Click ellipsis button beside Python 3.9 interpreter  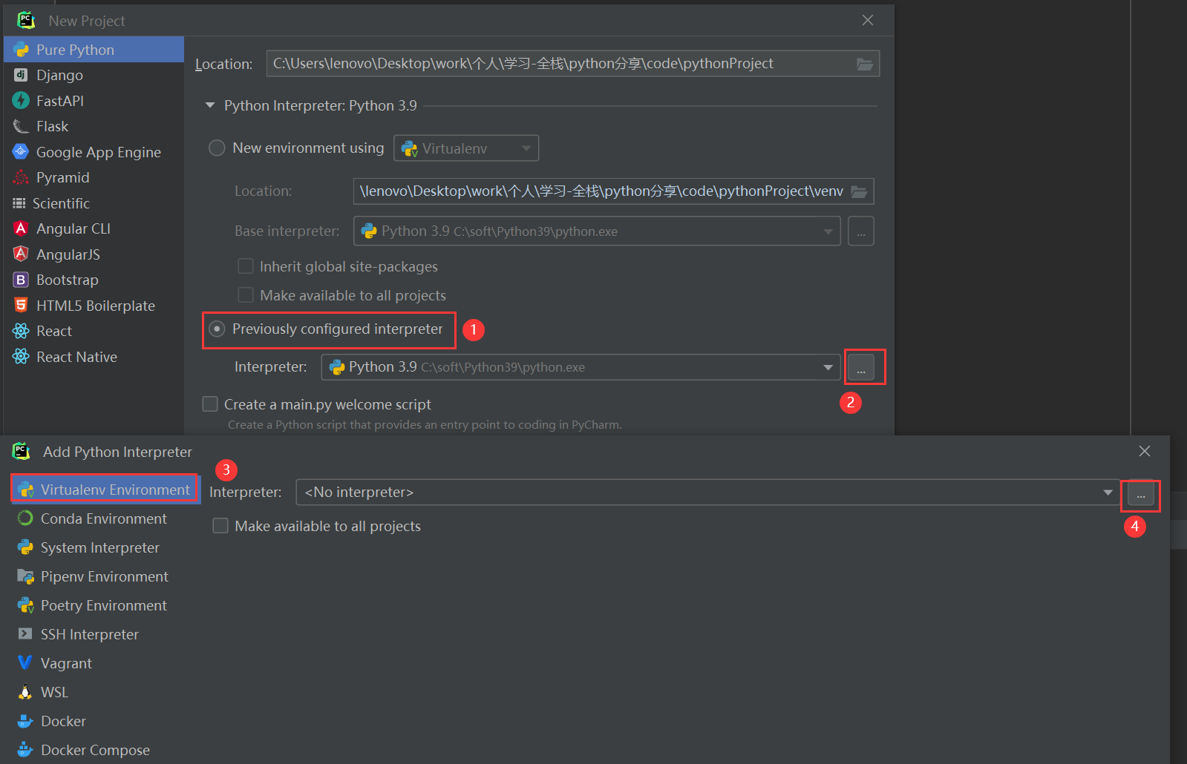point(861,367)
